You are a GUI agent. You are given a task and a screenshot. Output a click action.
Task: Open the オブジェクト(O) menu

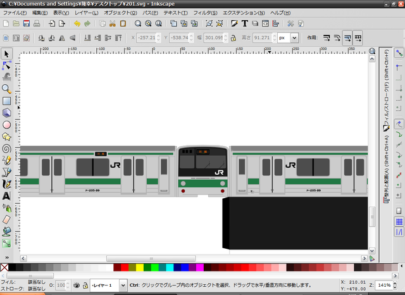pyautogui.click(x=120, y=13)
